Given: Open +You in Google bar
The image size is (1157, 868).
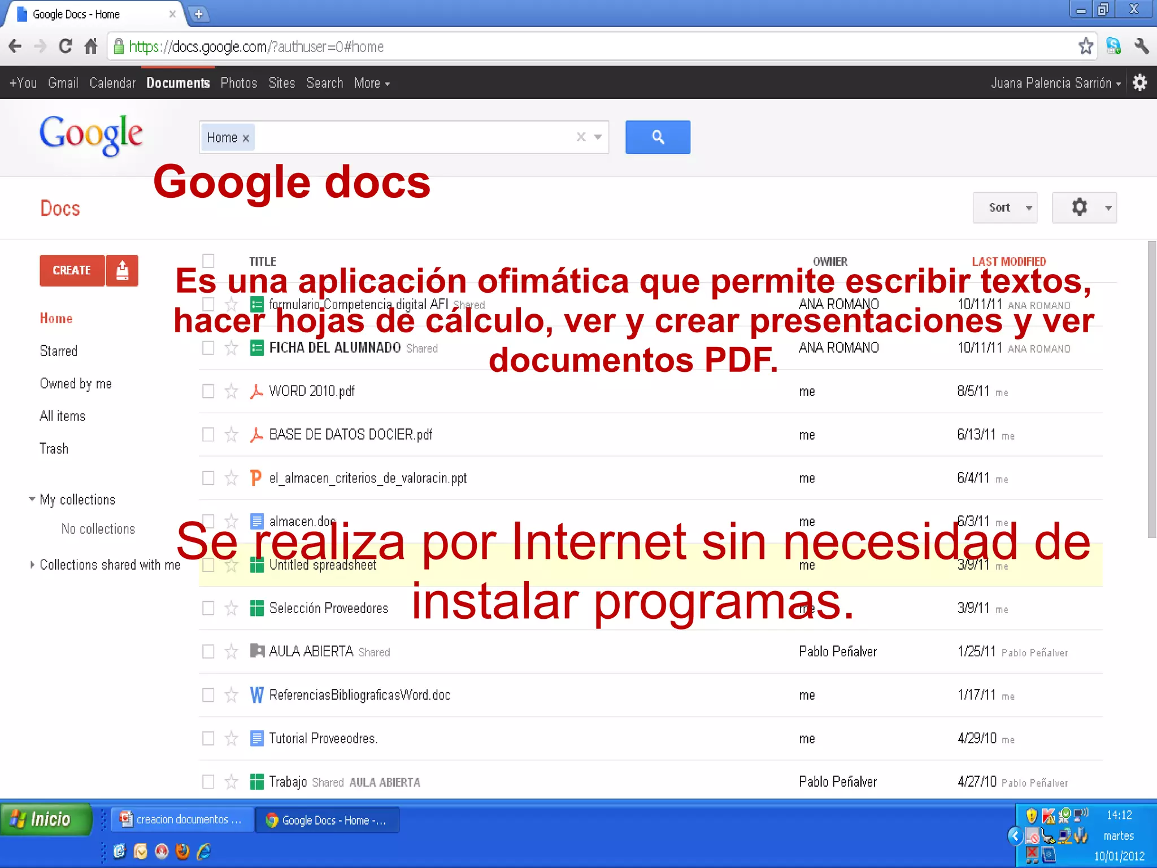Looking at the screenshot, I should click(x=23, y=83).
